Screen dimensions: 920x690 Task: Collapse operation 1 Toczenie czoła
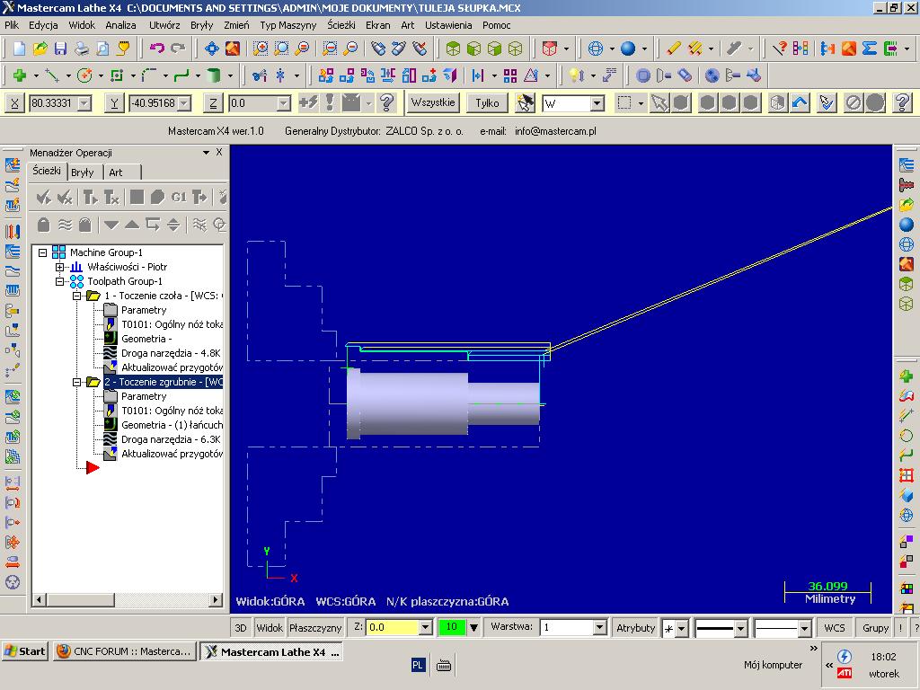(x=77, y=296)
